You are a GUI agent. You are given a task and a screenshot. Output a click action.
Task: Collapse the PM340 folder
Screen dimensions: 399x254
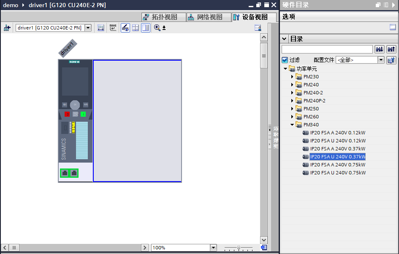click(292, 125)
